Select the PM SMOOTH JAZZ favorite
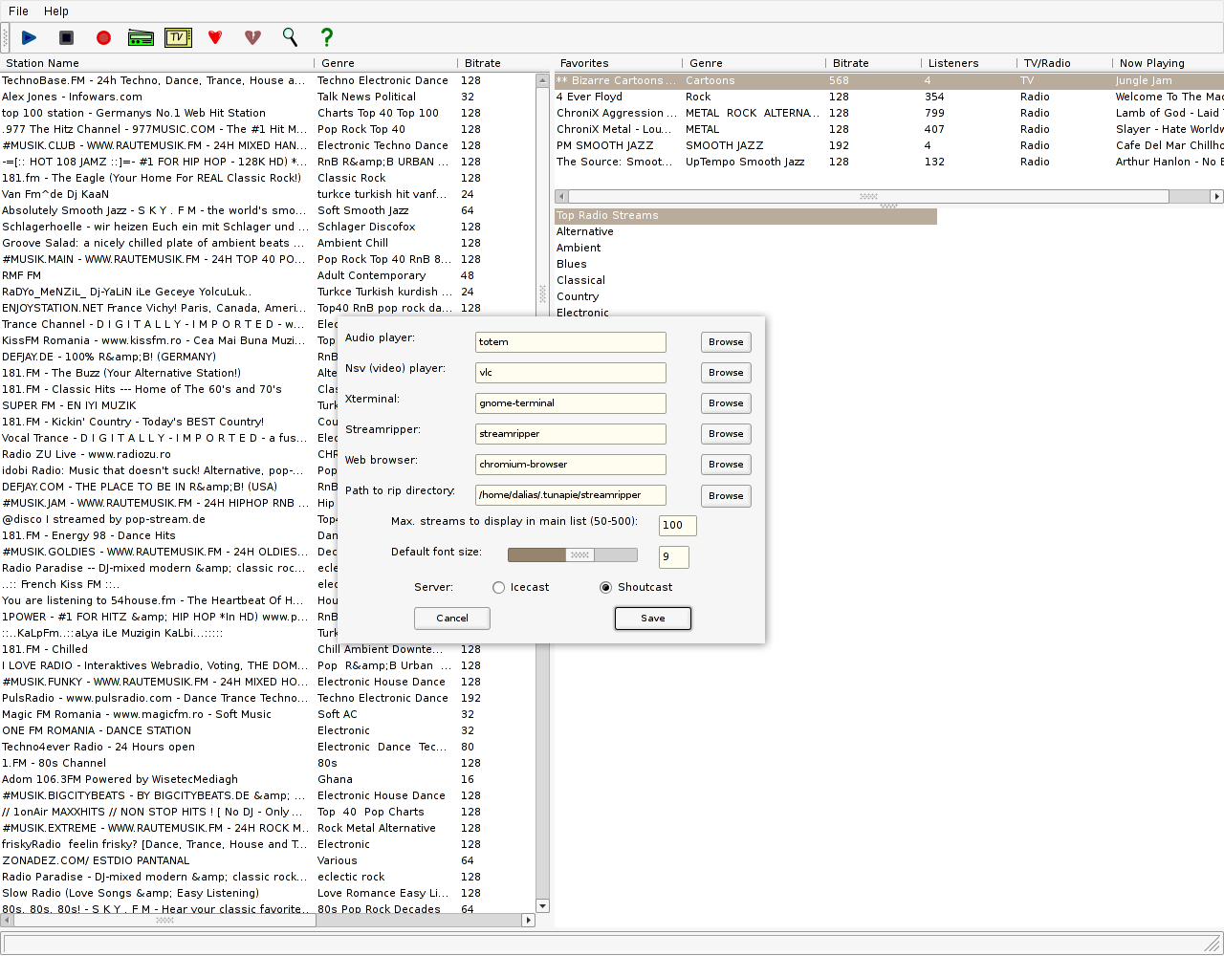1224x956 pixels. point(889,146)
